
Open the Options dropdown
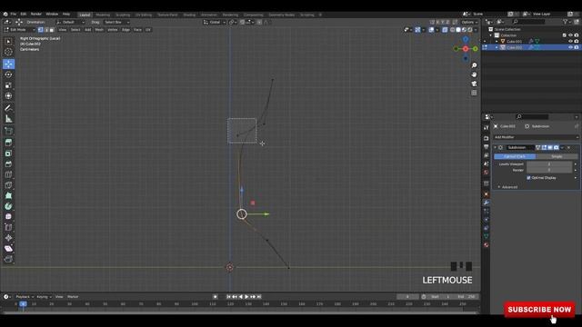[x=469, y=22]
